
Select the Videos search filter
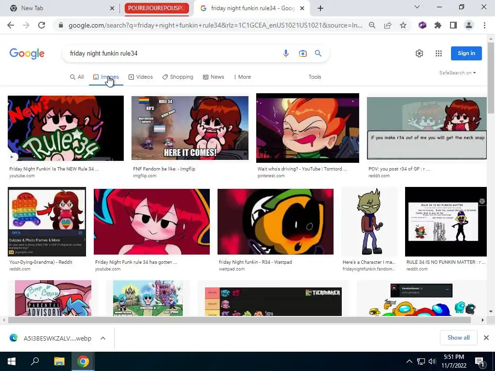coord(141,77)
